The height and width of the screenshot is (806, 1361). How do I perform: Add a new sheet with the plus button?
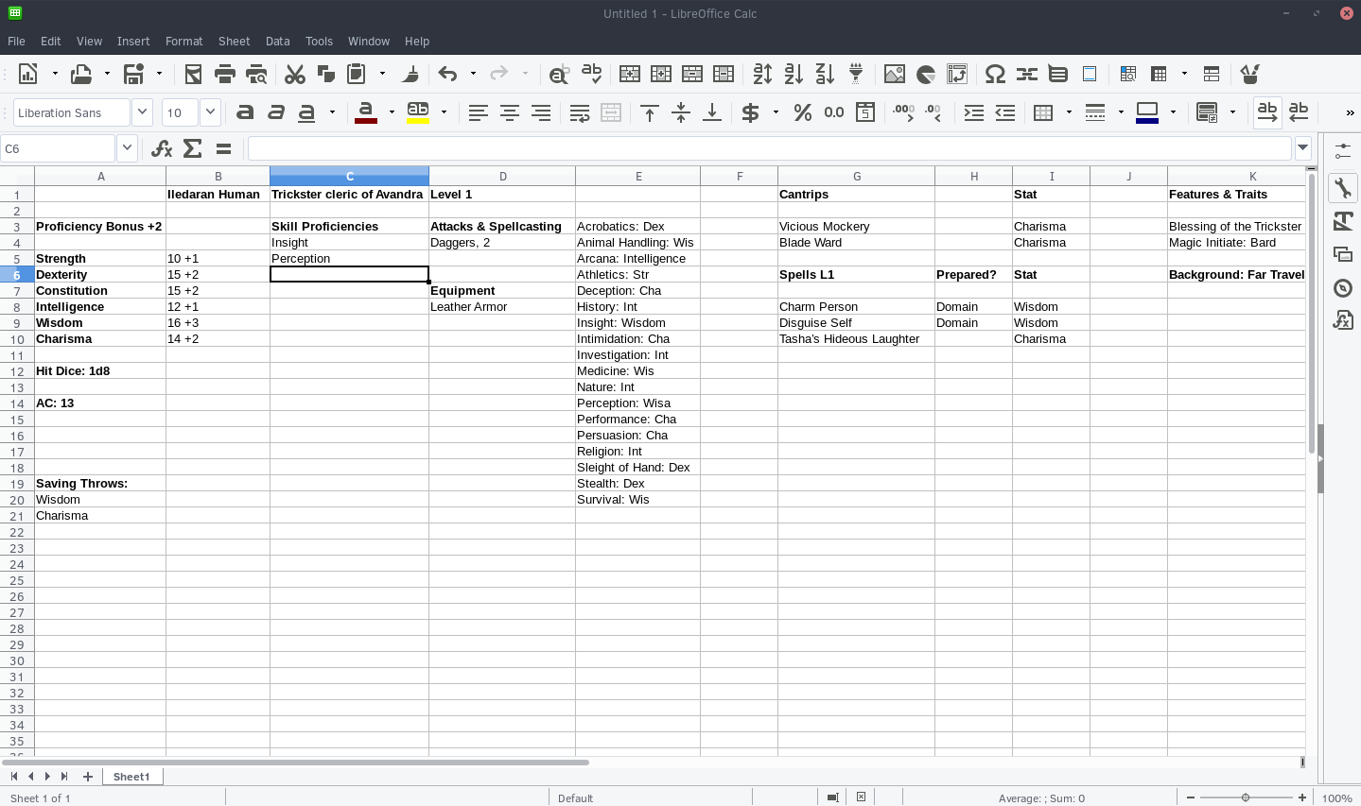tap(88, 777)
